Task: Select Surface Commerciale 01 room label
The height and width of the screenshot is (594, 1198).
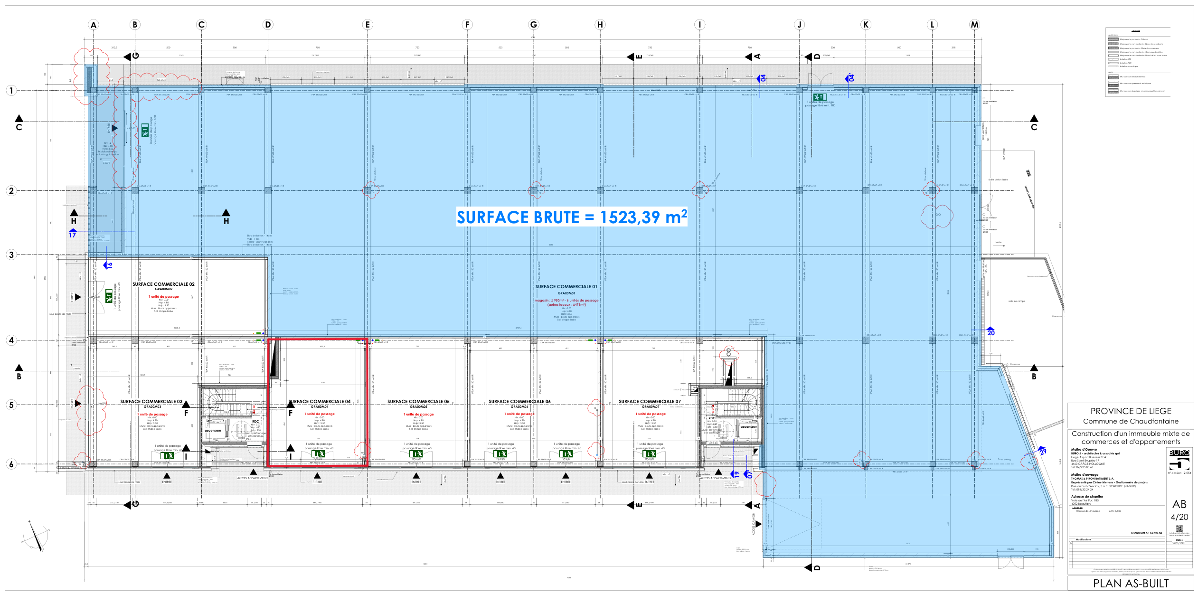Action: point(566,287)
